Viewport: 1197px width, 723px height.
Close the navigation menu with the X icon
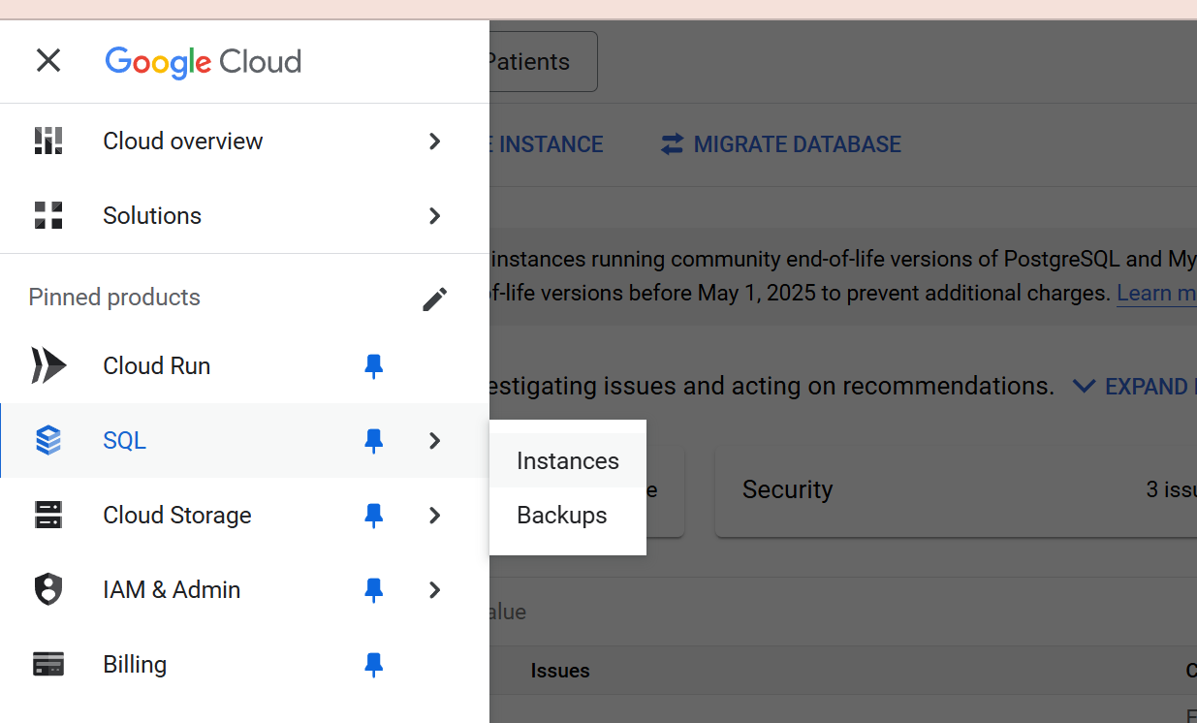(48, 61)
